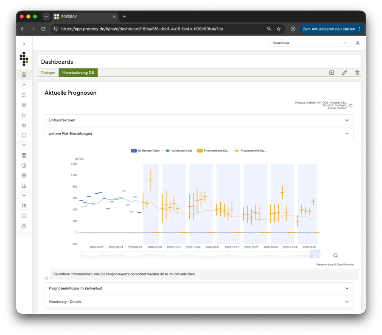Select the PREDECY browser tab
The width and height of the screenshot is (382, 335).
tap(85, 17)
